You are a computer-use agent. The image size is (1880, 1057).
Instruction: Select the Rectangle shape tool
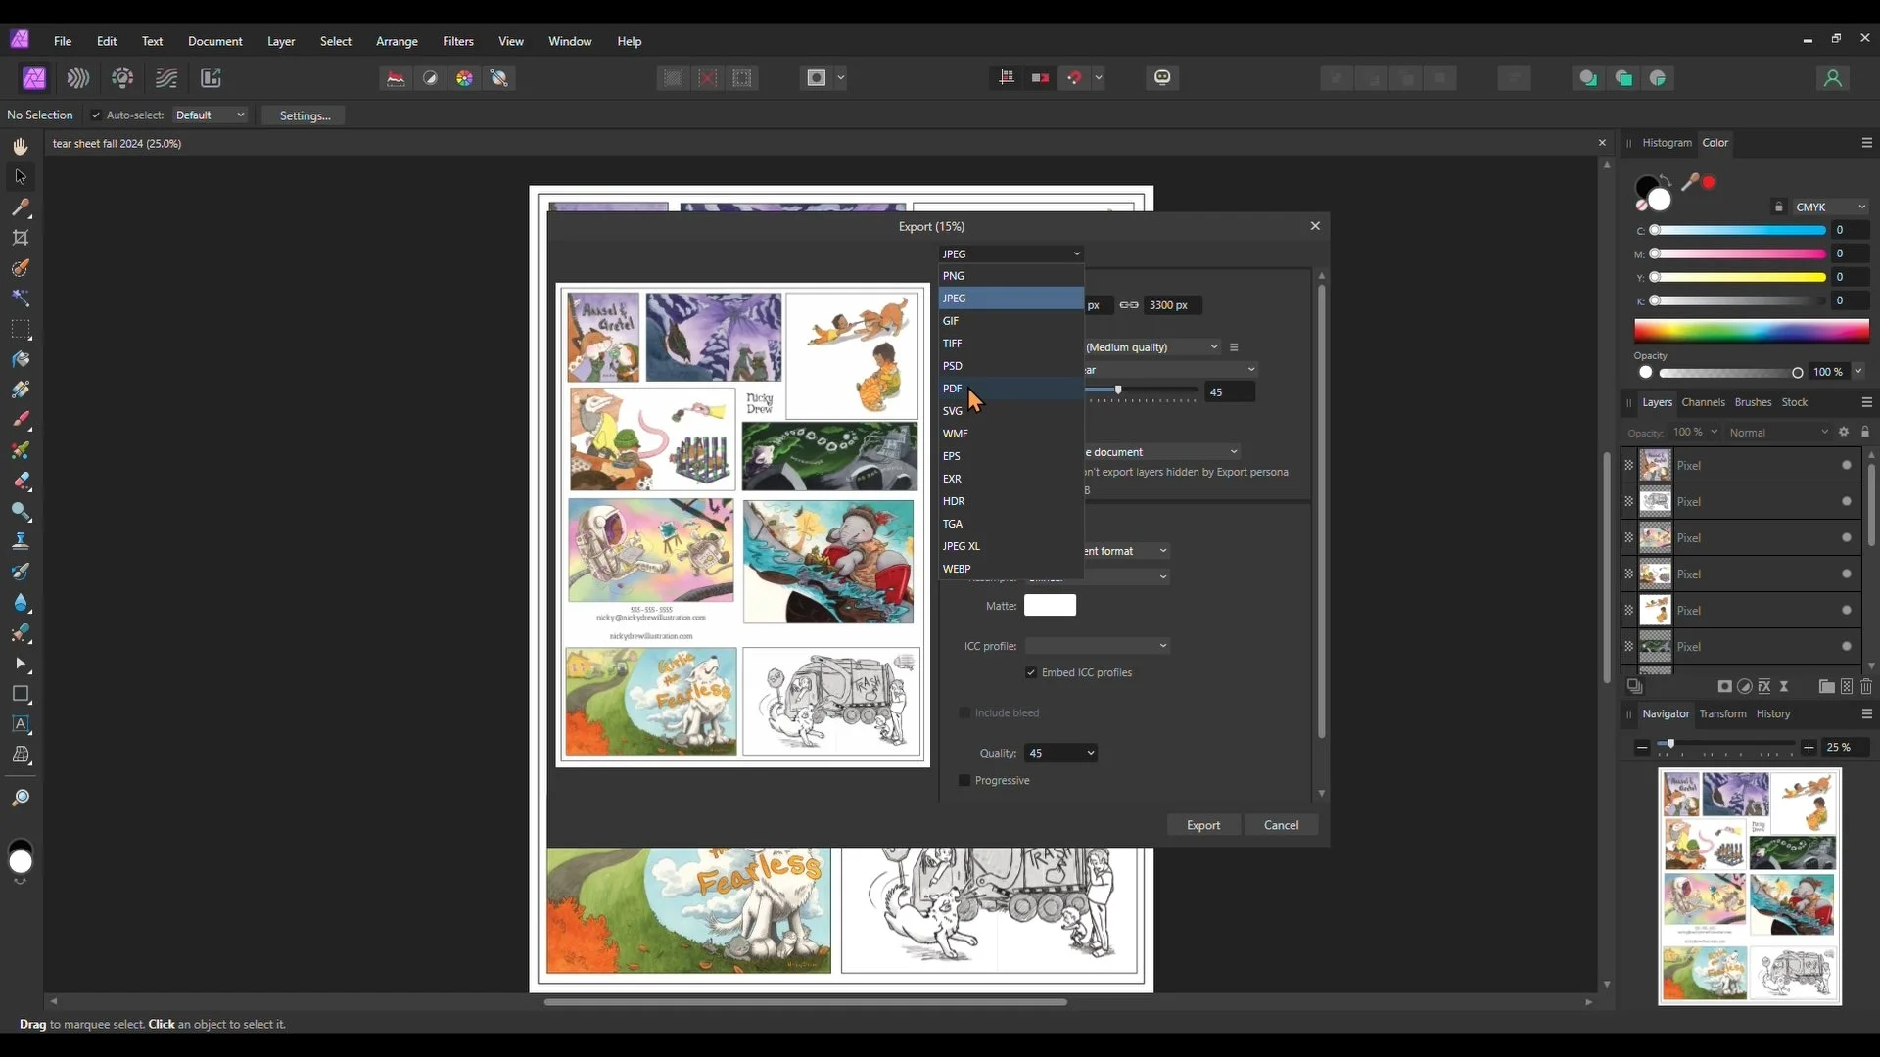pyautogui.click(x=21, y=695)
